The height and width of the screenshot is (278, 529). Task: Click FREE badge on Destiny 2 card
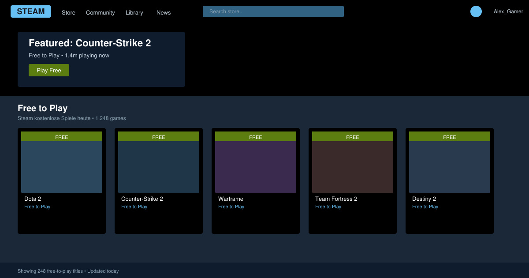pyautogui.click(x=450, y=137)
